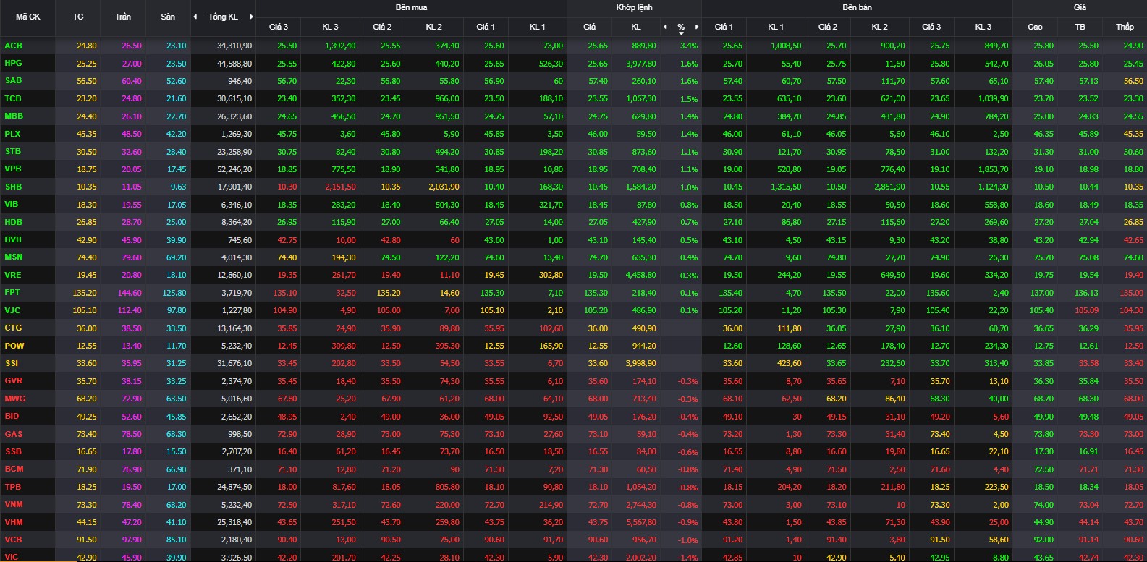Click HPG matched volume 3,977,80
The image size is (1147, 562).
pos(638,64)
